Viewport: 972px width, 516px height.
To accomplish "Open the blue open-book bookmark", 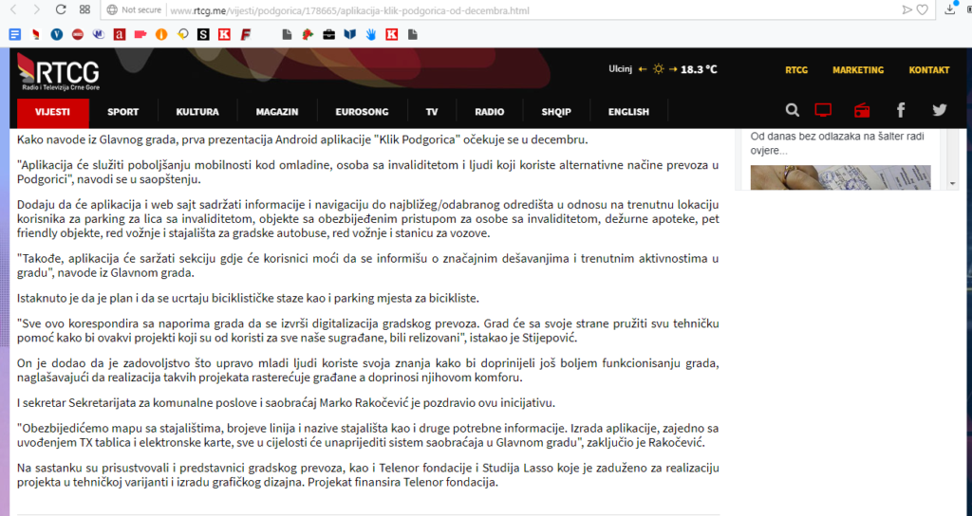I will [x=350, y=35].
